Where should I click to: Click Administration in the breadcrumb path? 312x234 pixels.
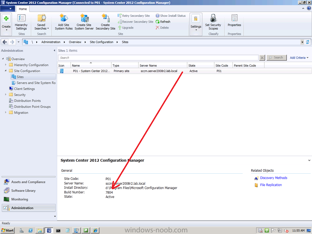(x=51, y=42)
